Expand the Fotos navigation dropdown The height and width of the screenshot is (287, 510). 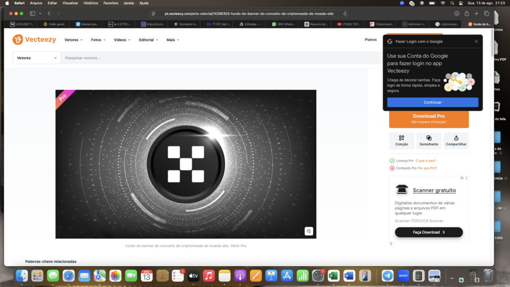point(98,40)
